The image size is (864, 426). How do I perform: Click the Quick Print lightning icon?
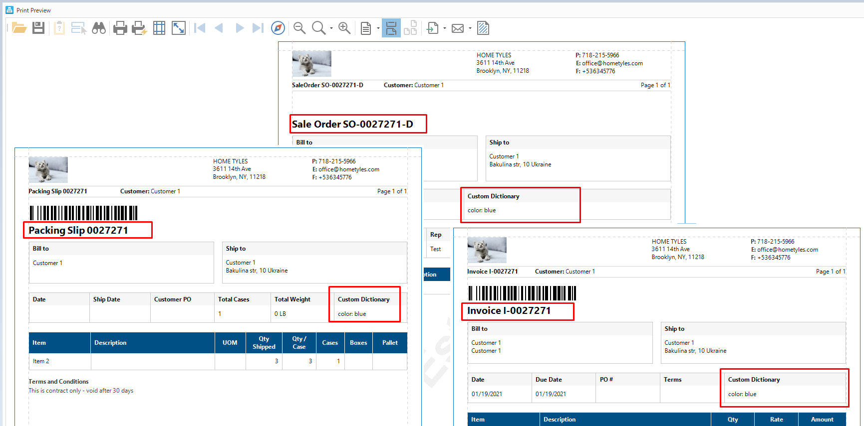[139, 28]
